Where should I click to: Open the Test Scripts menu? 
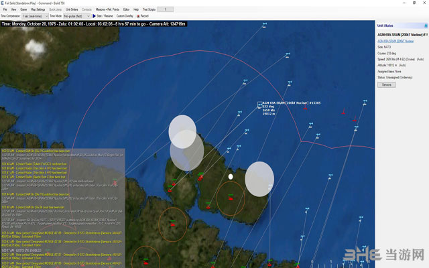click(149, 9)
